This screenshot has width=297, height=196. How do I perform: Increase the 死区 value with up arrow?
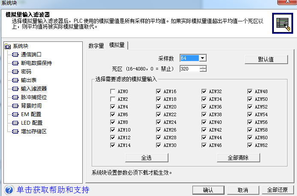click(203, 67)
